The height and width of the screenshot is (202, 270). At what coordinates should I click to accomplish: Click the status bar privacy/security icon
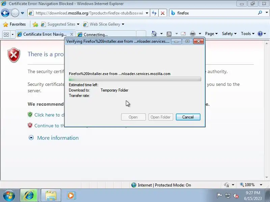click(226, 185)
